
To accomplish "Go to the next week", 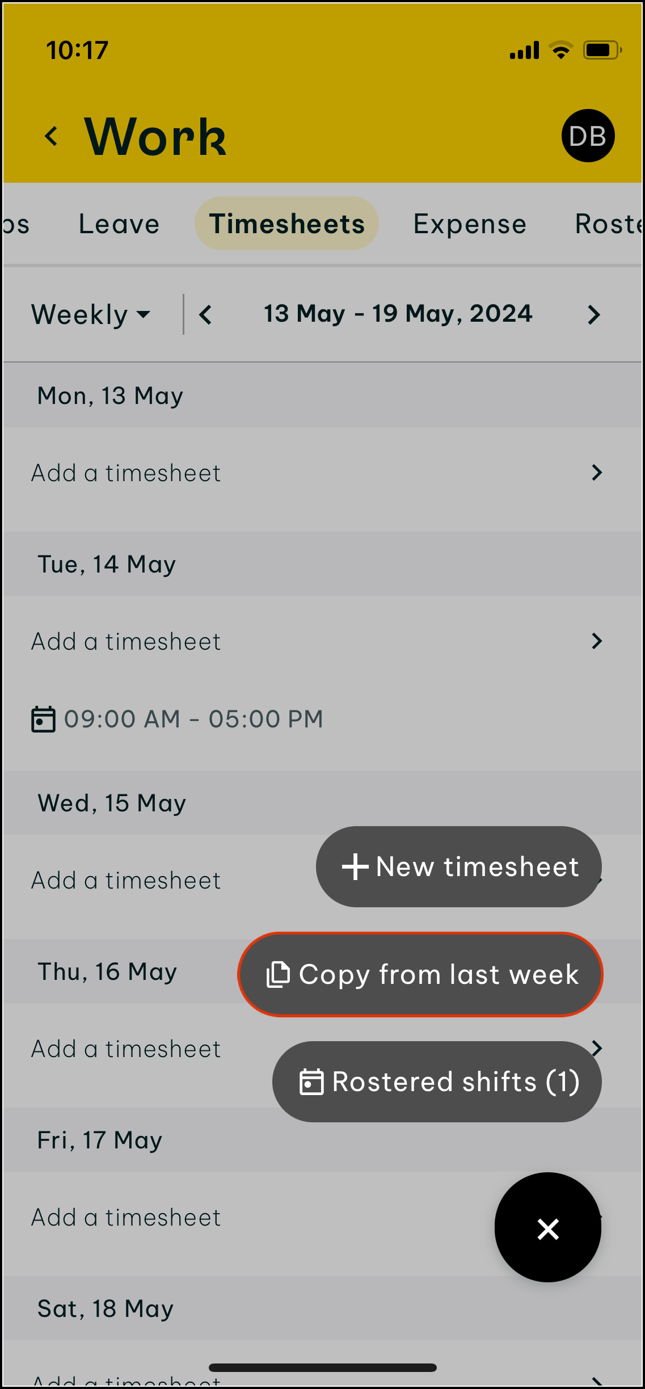I will 593,315.
